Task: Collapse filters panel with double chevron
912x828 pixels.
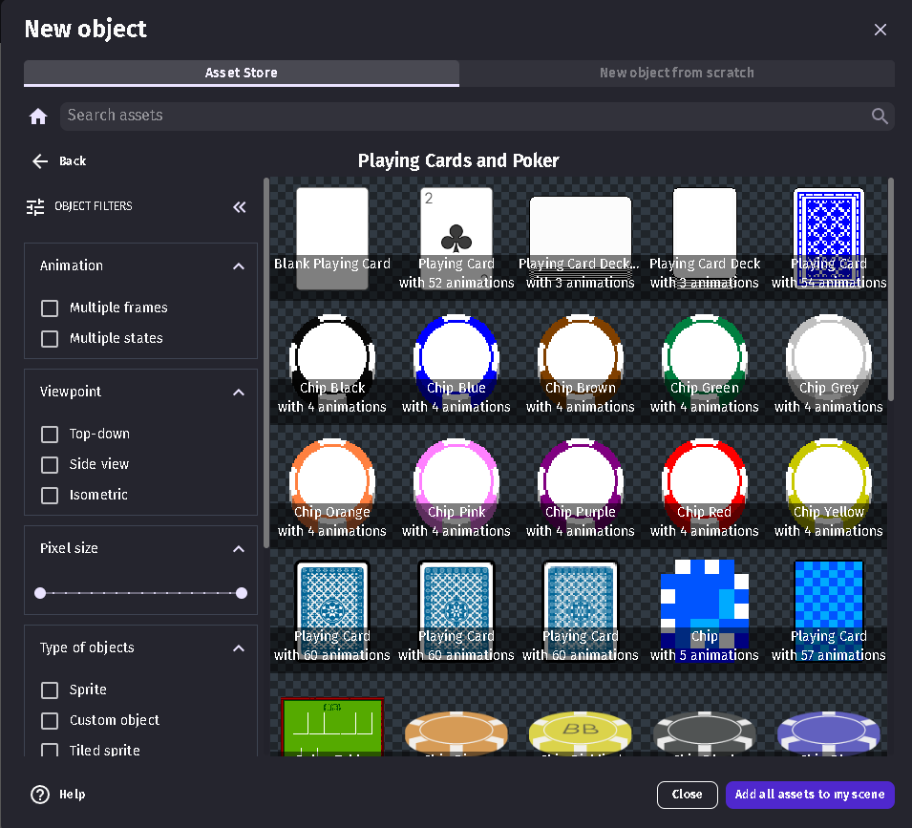Action: [x=240, y=206]
